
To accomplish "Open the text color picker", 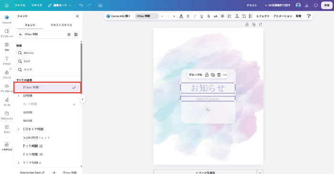I will (181, 16).
